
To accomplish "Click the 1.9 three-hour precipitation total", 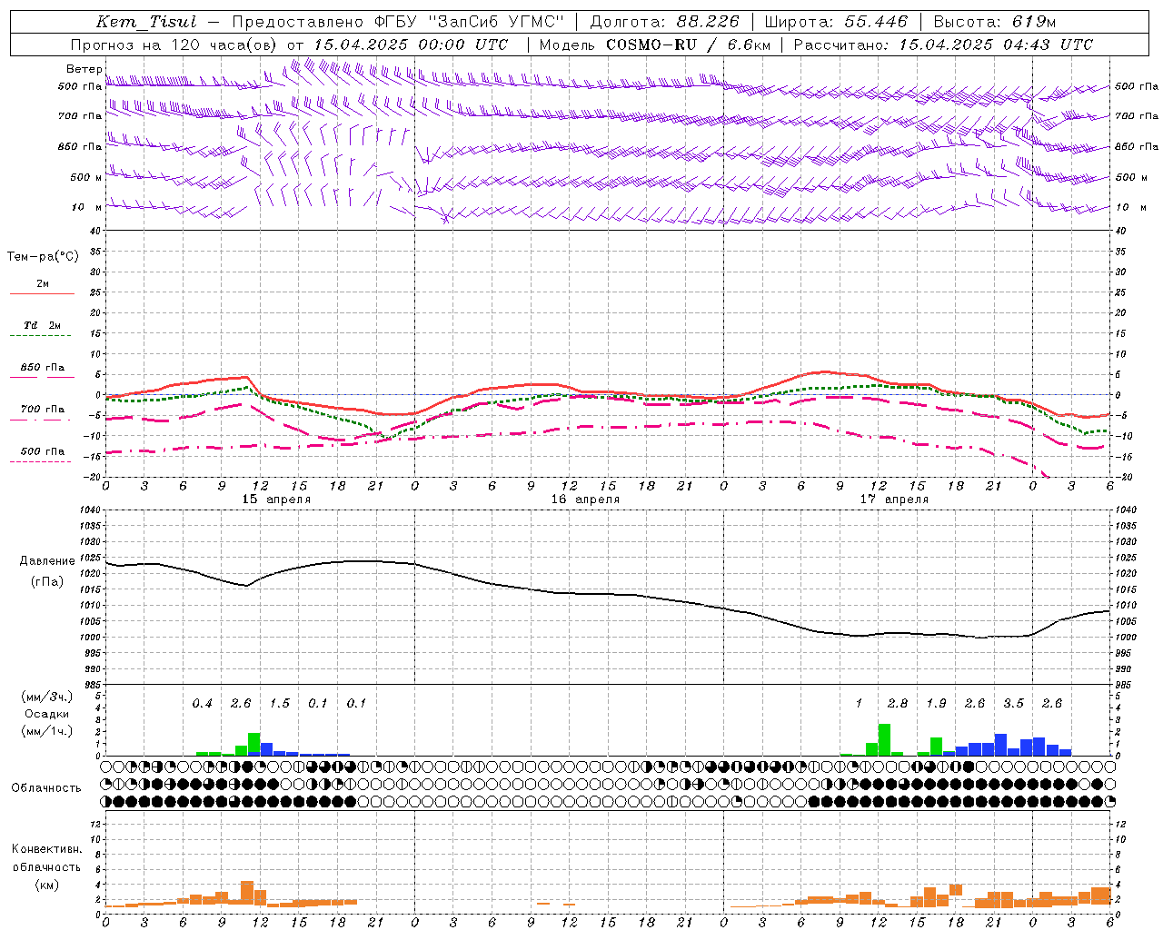I will [x=936, y=704].
